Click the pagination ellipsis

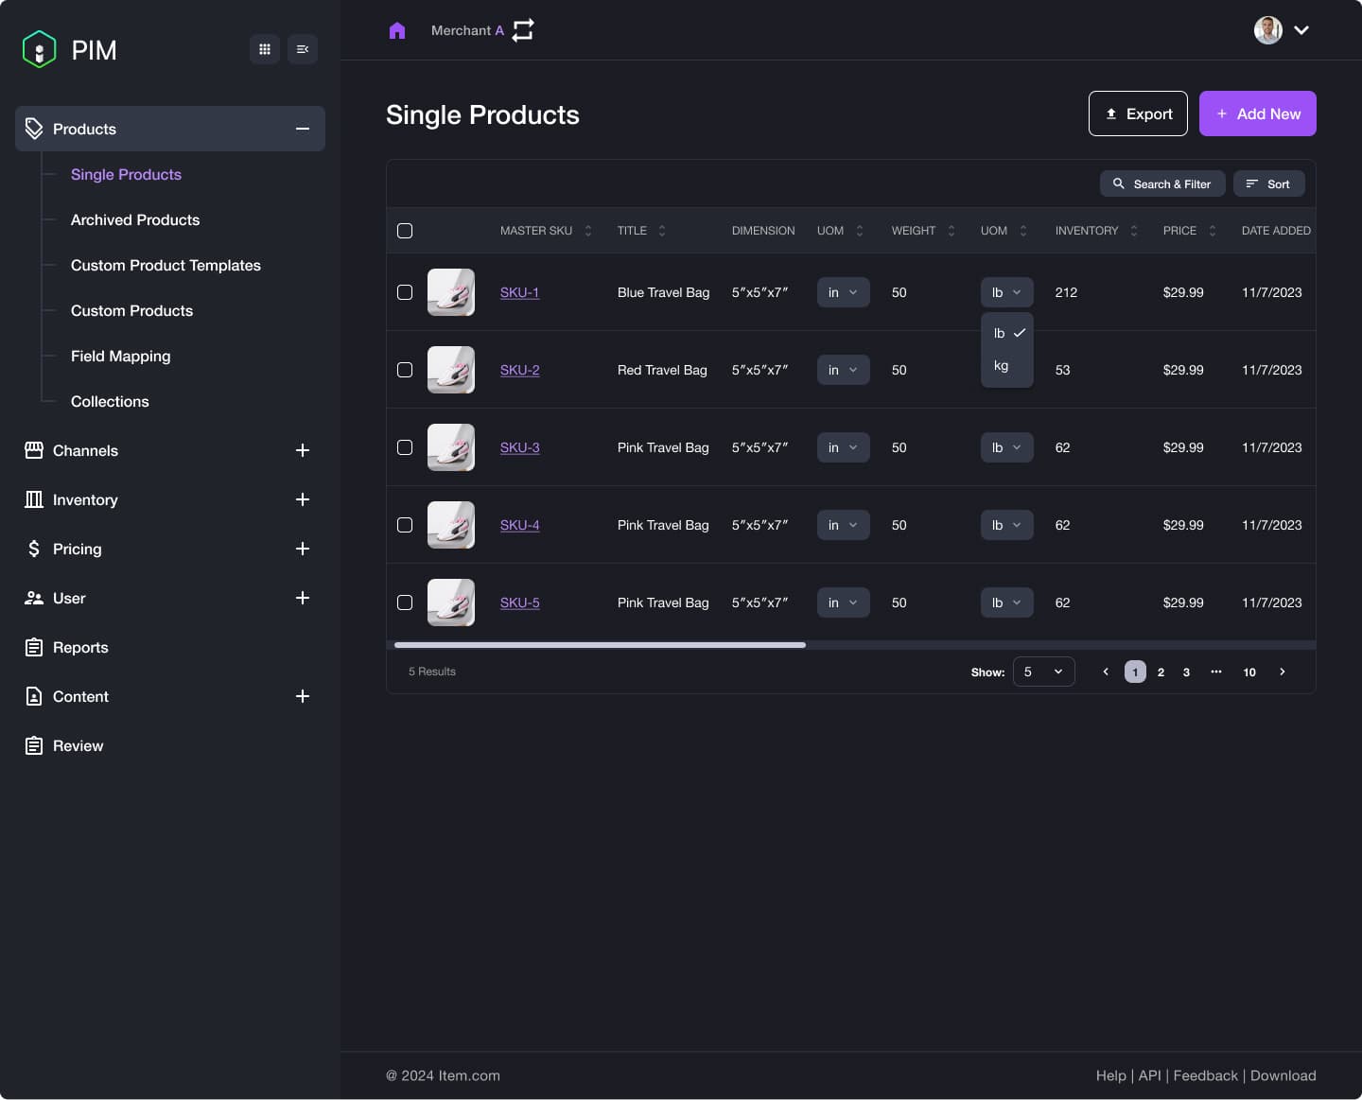[1216, 672]
